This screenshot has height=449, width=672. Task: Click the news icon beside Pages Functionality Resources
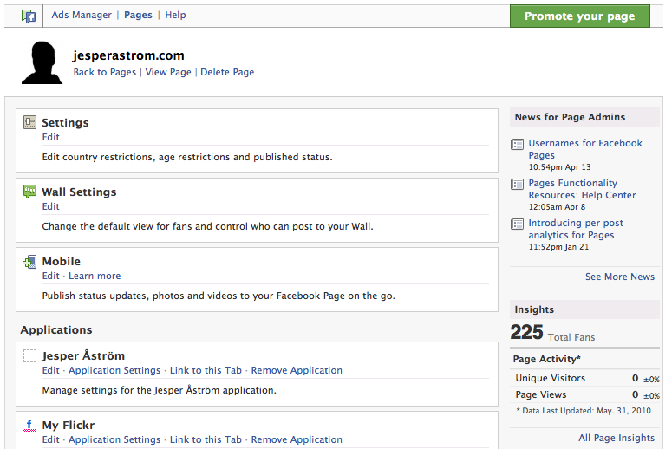518,185
